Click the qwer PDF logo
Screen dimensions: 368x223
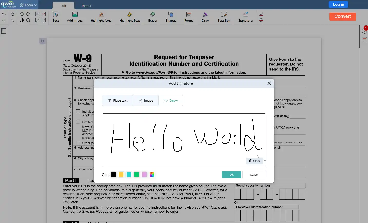point(8,4)
